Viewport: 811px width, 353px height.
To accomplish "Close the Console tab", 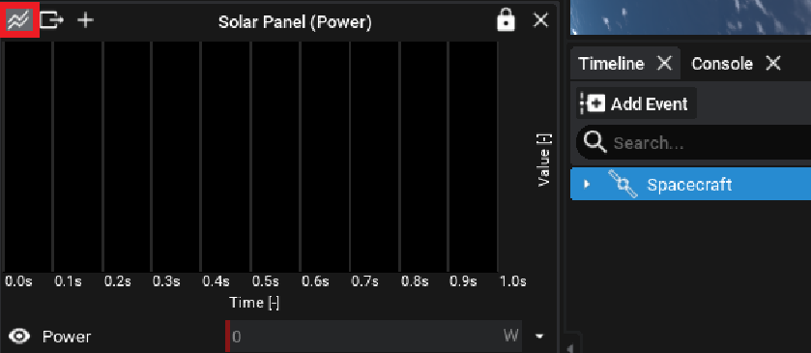I will tap(772, 64).
